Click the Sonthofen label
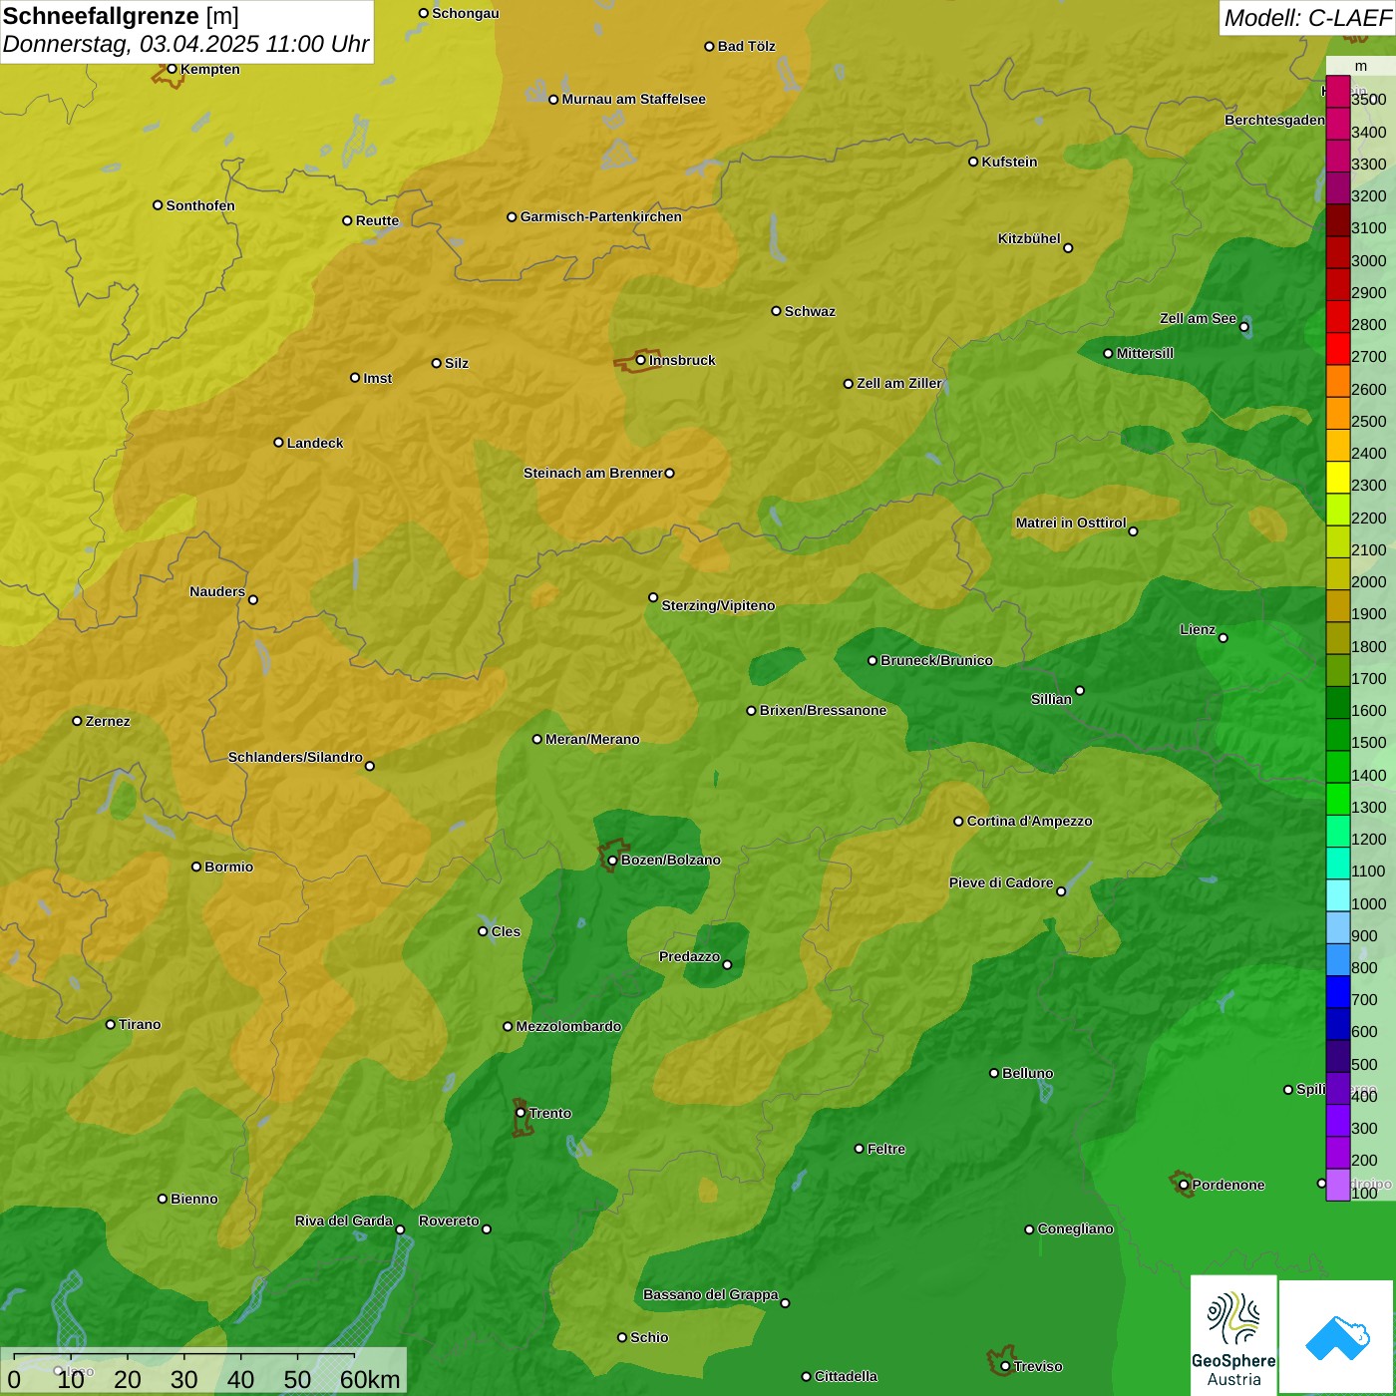This screenshot has width=1396, height=1396. click(200, 205)
